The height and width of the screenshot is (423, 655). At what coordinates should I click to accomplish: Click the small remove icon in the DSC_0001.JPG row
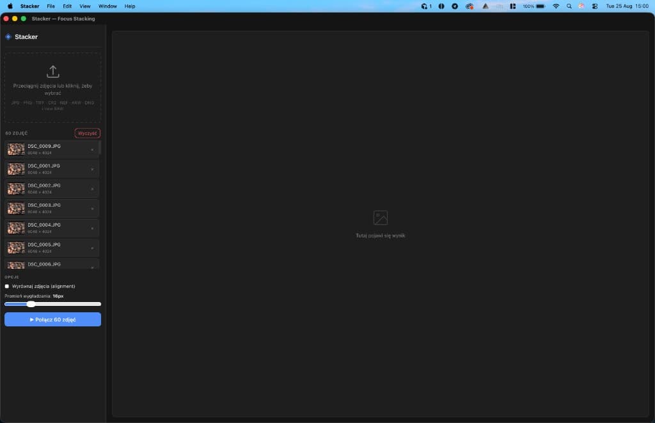point(92,170)
